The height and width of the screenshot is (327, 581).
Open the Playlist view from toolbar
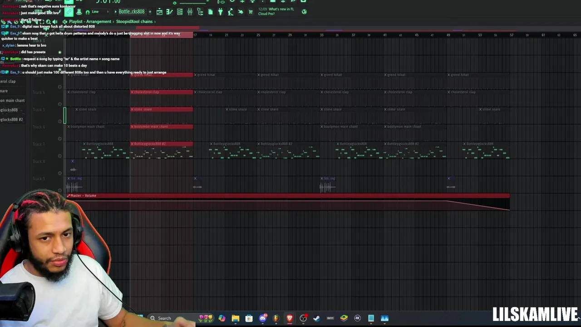coord(159,12)
